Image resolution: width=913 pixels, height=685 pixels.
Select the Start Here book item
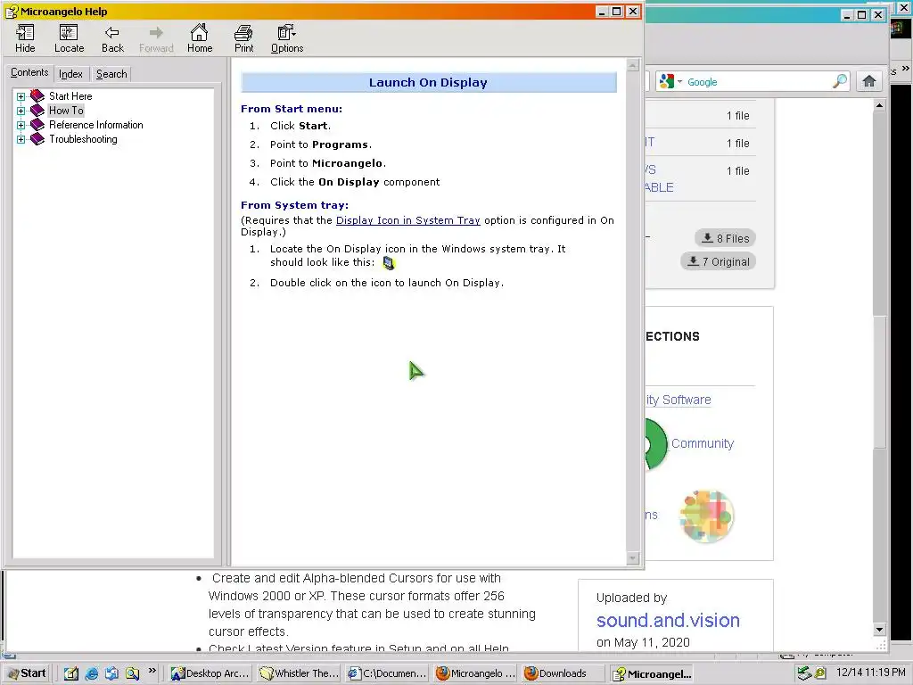point(70,96)
